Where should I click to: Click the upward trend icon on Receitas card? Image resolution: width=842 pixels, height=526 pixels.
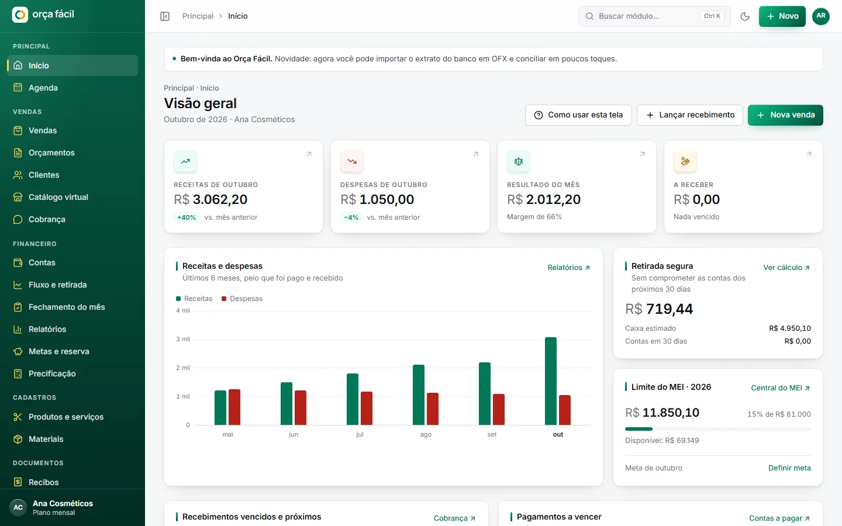pos(185,161)
